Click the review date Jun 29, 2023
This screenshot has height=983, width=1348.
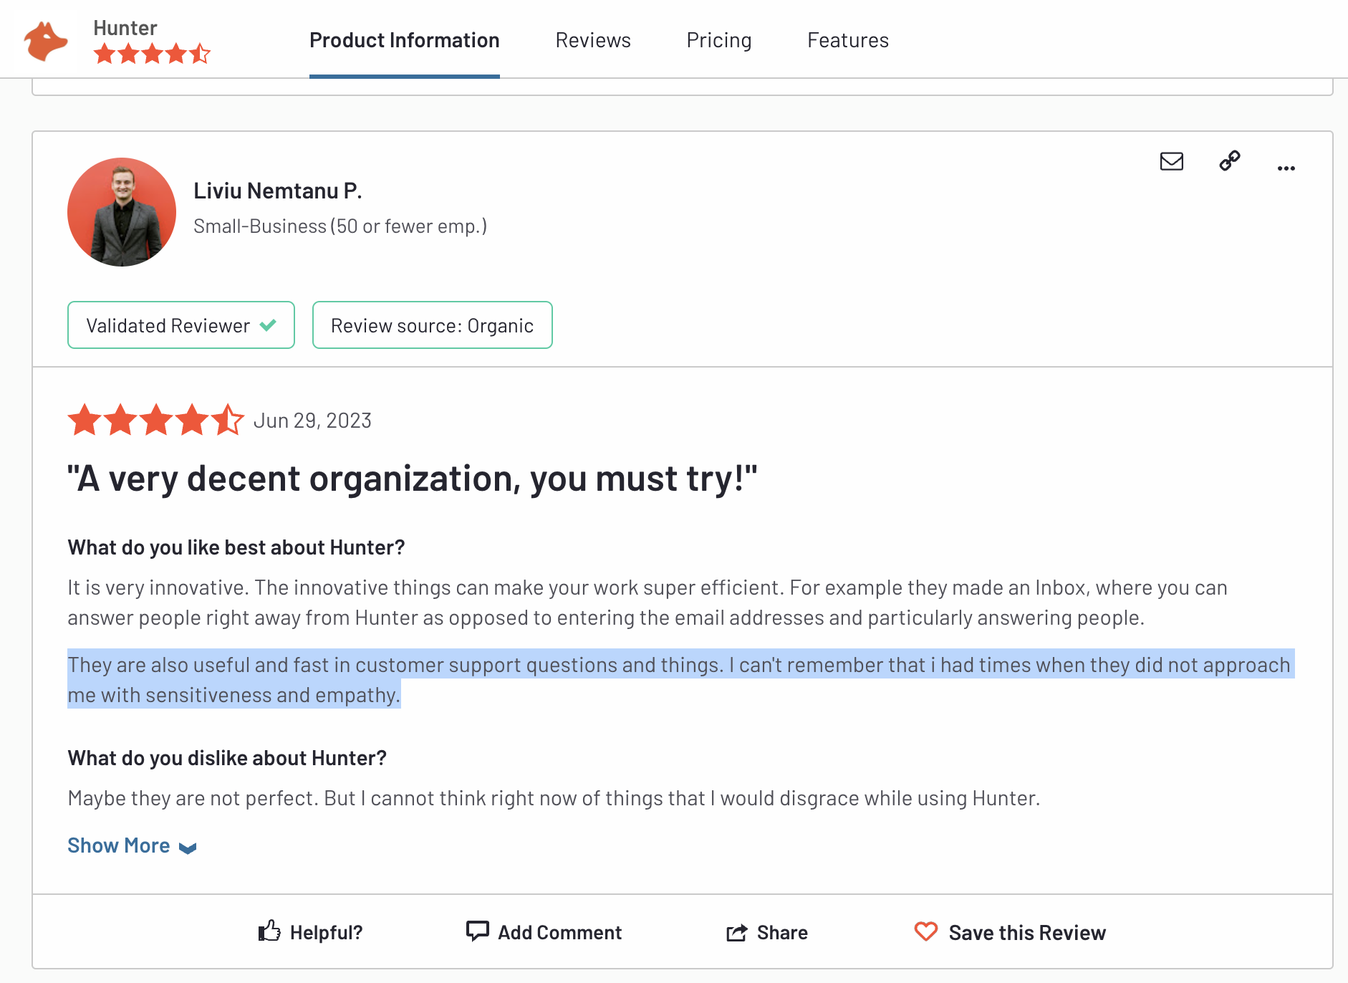pos(312,421)
